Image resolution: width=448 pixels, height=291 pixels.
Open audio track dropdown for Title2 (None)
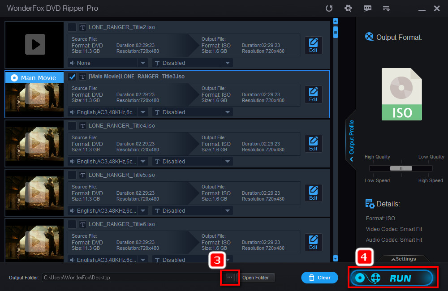coord(143,63)
